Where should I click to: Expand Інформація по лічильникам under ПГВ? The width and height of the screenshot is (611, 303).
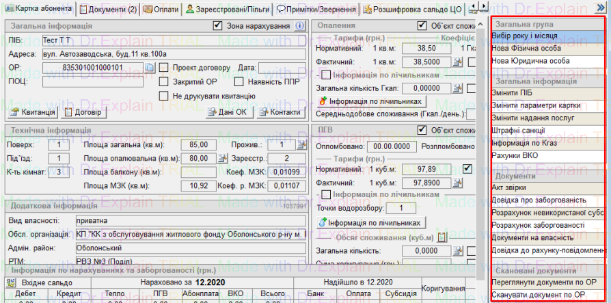tap(327, 195)
